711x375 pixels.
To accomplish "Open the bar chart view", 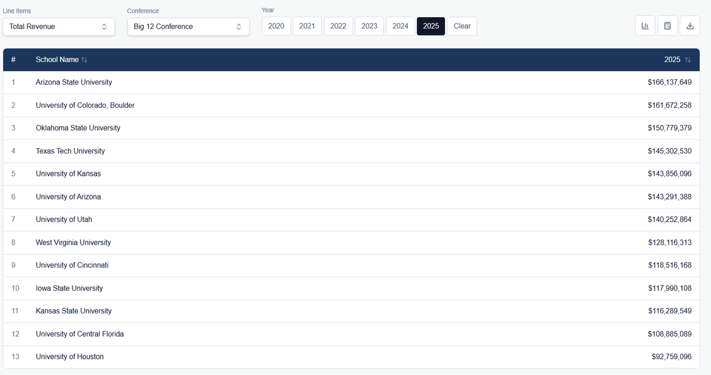I will 645,26.
